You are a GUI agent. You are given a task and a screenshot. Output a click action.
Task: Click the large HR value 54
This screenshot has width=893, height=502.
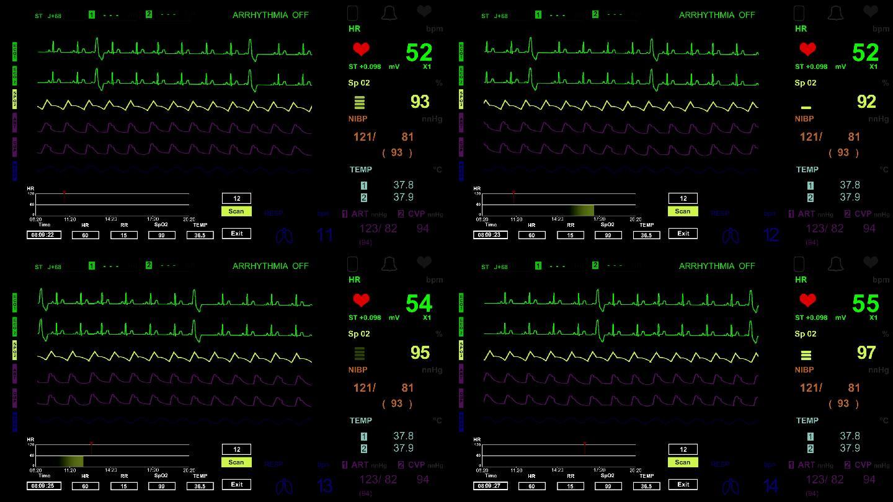(419, 304)
